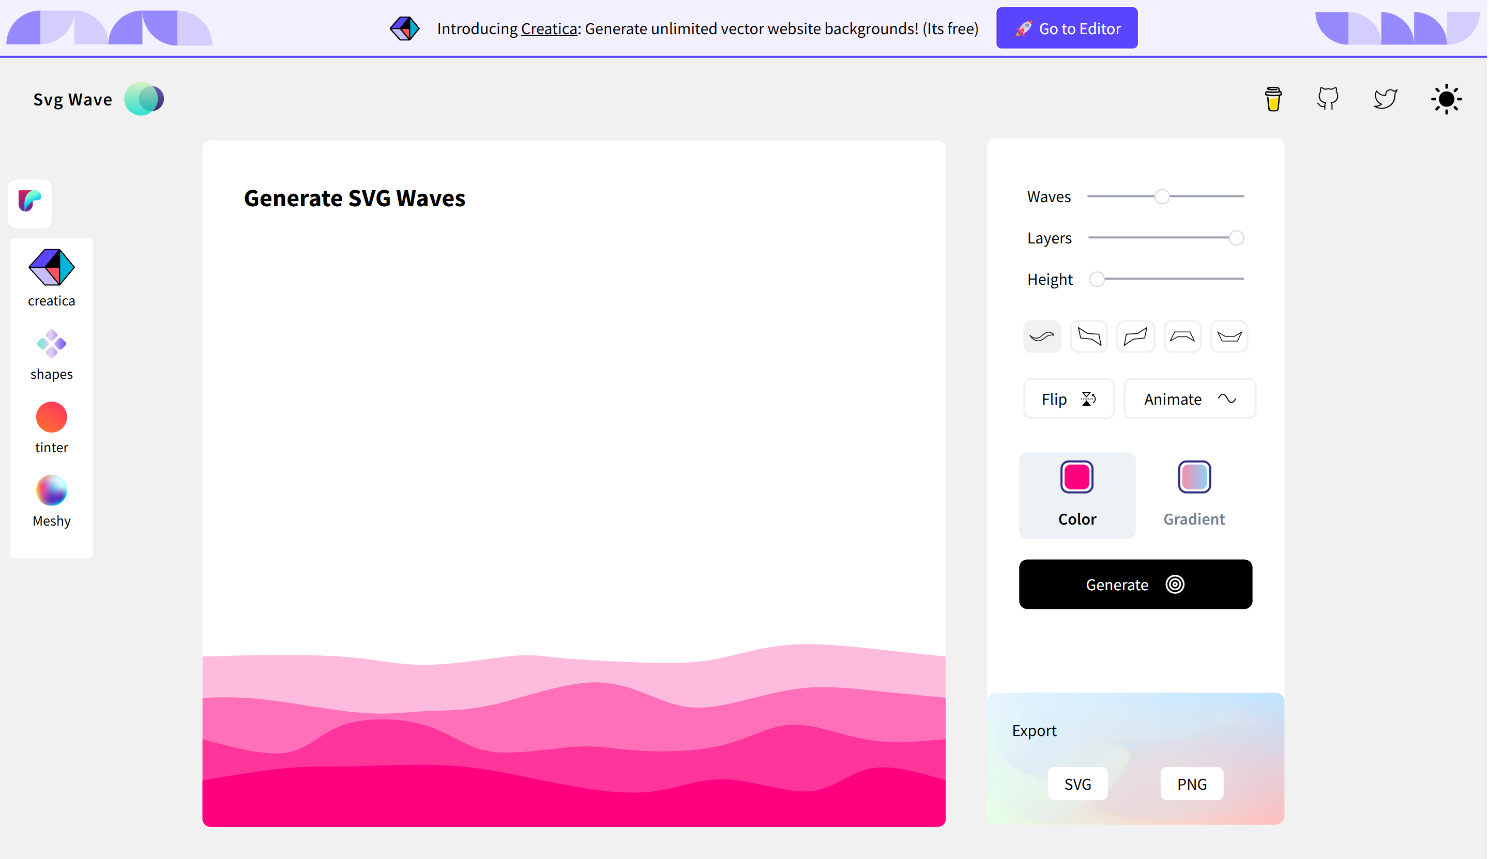Click the Go to Editor button

(x=1067, y=27)
